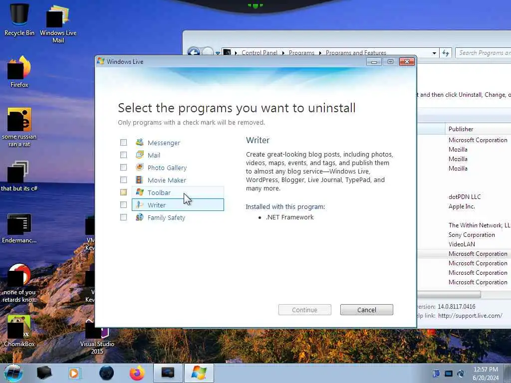The width and height of the screenshot is (511, 383).
Task: Open media player taskbar icon
Action: 74,373
